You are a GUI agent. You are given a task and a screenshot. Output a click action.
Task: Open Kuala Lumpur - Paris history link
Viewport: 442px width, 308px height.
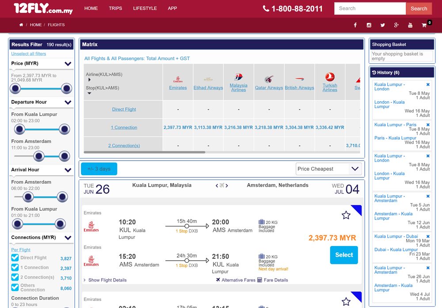[x=395, y=124]
